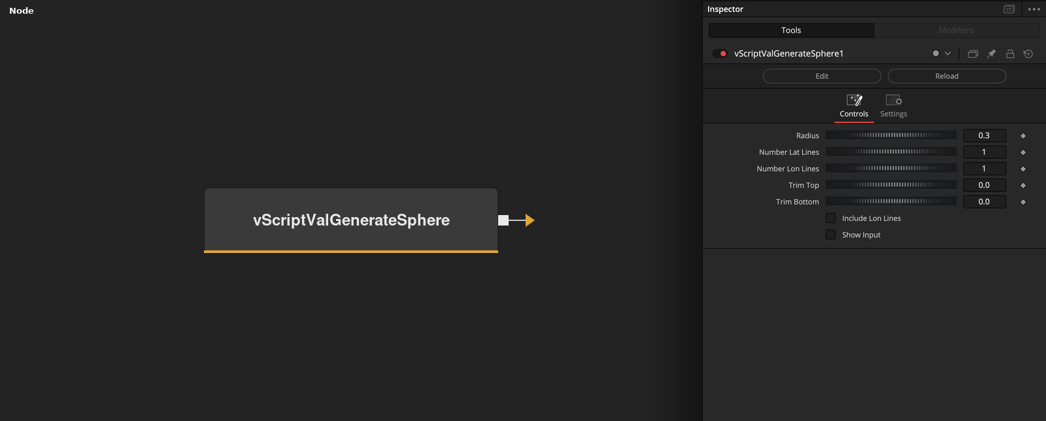1046x421 pixels.
Task: Add keyframe for Trim Top
Action: 1023,186
